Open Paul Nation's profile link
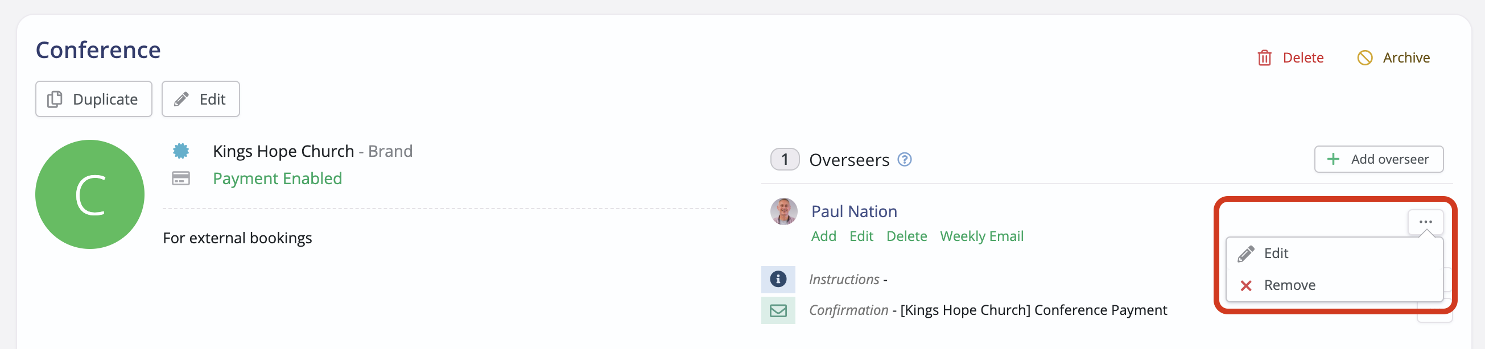Viewport: 1485px width, 349px height. point(855,211)
